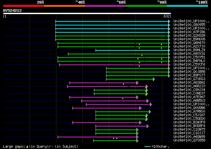Select the UniRef100_A7E9A7 label
Screen dimensions: 211x149
189,97
